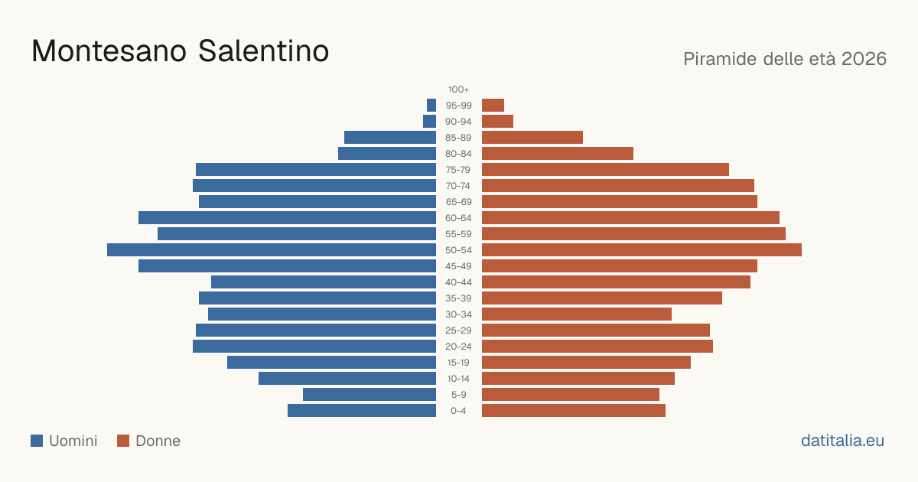Image resolution: width=918 pixels, height=482 pixels.
Task: Click the 40-44 age group label
Action: 459,282
